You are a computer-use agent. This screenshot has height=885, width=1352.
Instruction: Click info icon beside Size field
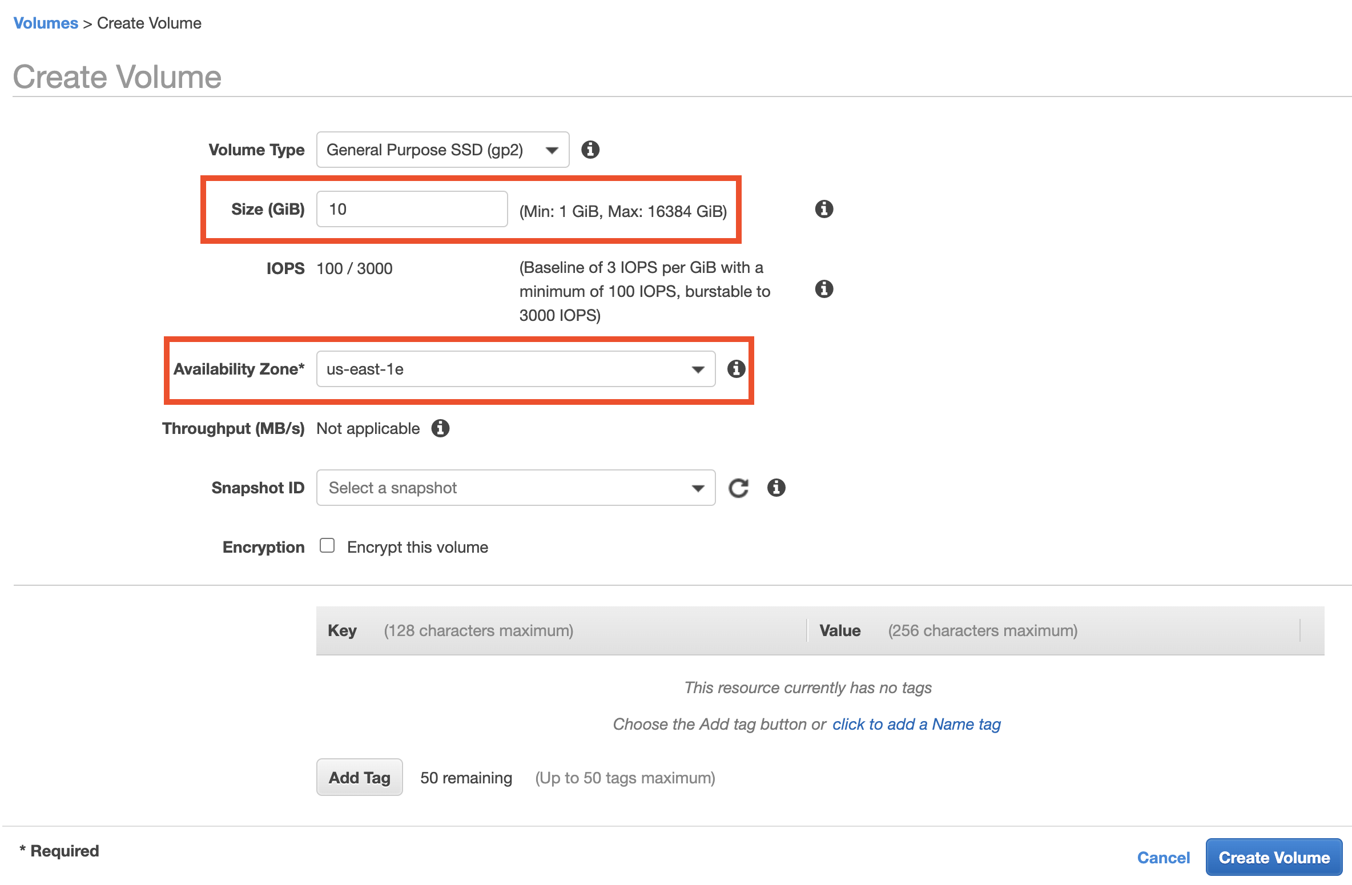(x=823, y=209)
